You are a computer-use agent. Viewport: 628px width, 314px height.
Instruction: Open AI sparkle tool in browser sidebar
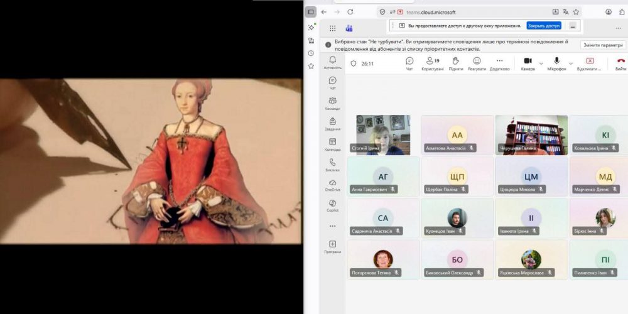pyautogui.click(x=311, y=27)
